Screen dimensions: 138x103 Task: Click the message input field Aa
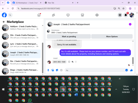95,70
